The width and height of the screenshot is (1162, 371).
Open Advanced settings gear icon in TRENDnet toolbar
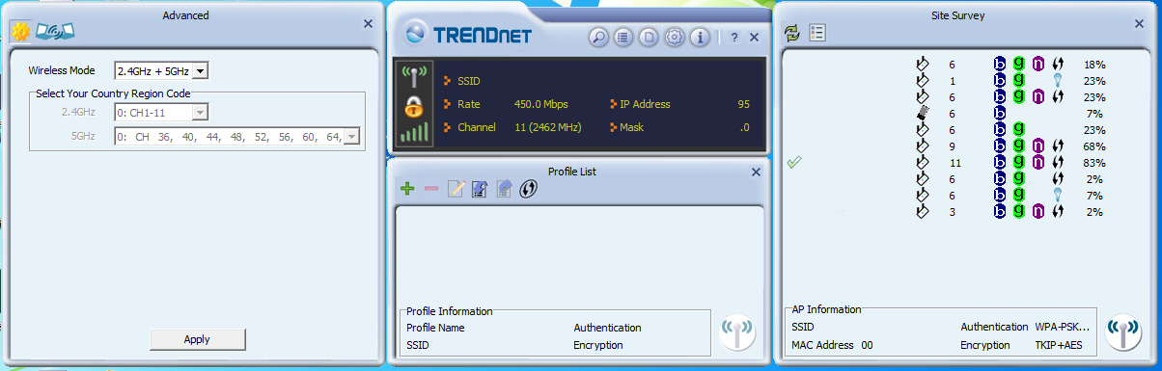pyautogui.click(x=674, y=38)
